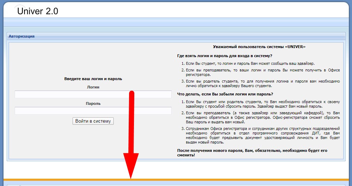Viewport: 352px width, 186px height.
Task: Click the Univer 2.0 title
Action: (x=38, y=11)
